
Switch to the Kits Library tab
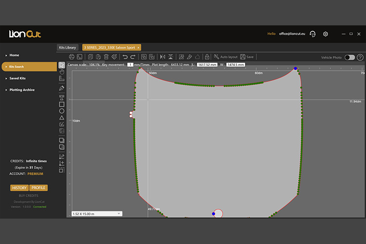[67, 47]
